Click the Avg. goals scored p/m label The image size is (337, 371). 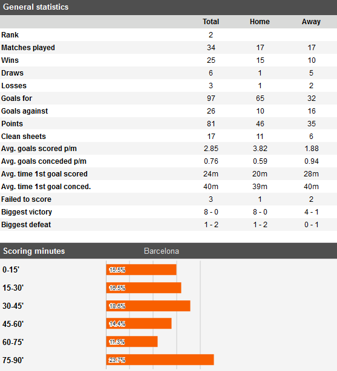tap(39, 149)
